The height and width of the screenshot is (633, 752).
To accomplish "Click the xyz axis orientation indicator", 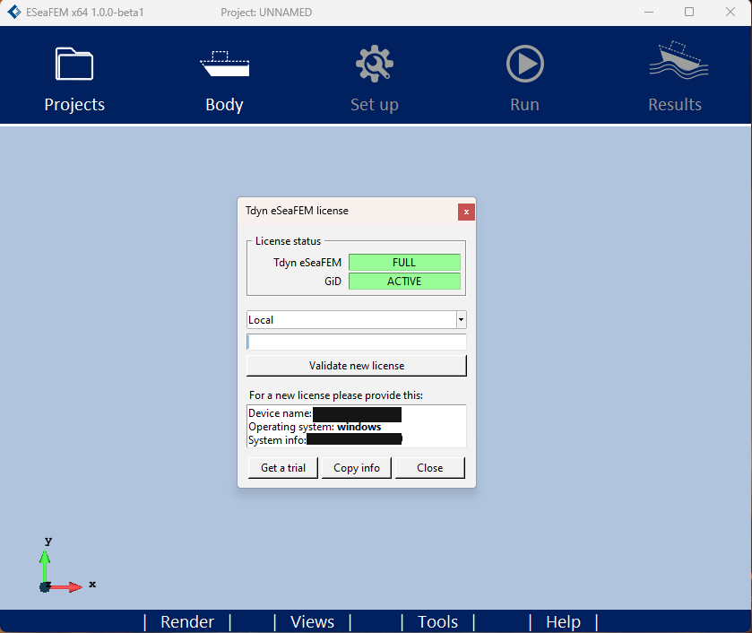I will [67, 566].
